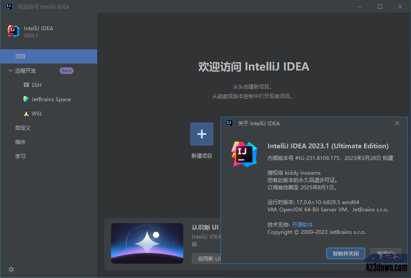
Task: Click the WSL penguin icon
Action: click(26, 114)
